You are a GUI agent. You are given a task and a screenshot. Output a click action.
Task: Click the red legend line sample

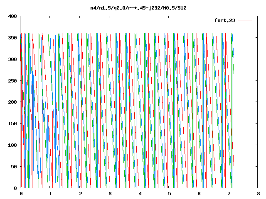[x=245, y=20]
